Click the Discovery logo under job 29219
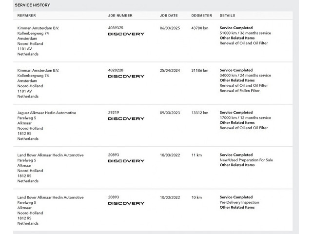The width and height of the screenshot is (312, 234). click(126, 119)
